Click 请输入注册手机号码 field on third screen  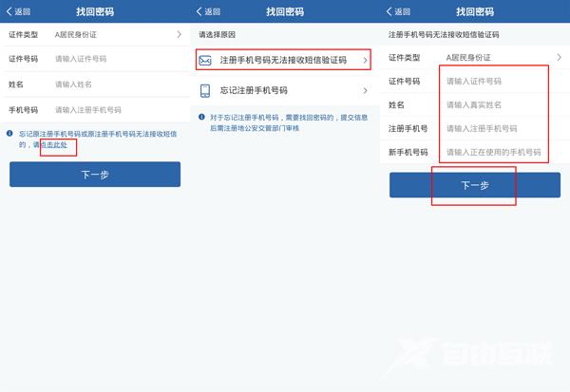482,128
